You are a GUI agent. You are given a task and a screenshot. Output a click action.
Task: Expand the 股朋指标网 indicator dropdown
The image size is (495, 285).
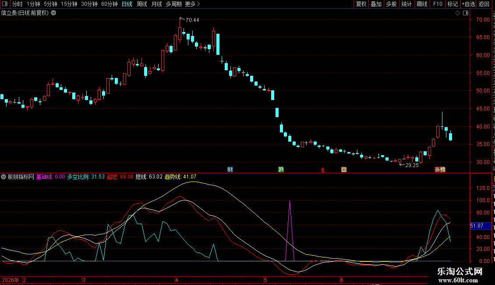tap(4, 177)
